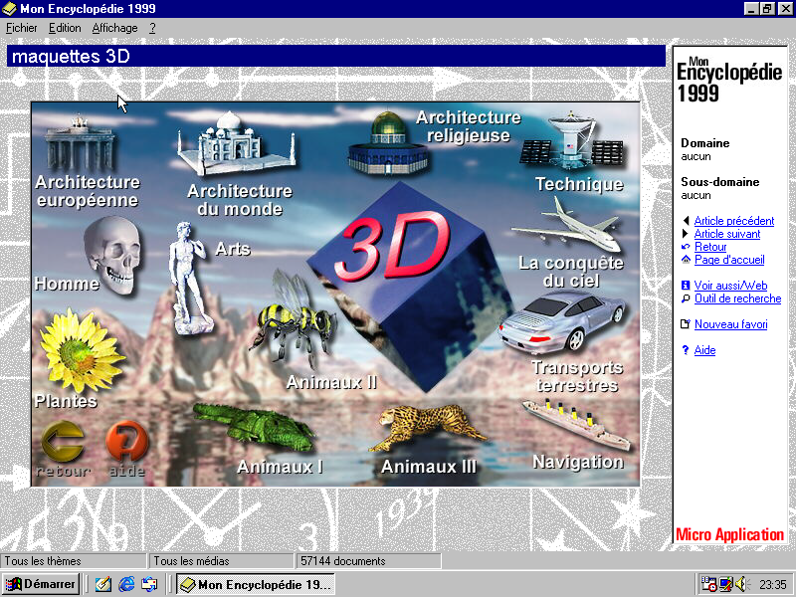Click the volume speaker tray icon
This screenshot has height=597, width=796.
(x=742, y=584)
